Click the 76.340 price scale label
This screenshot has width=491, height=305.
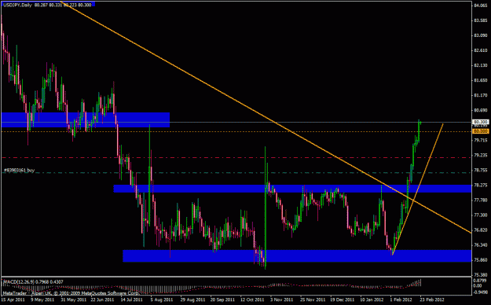pos(481,244)
